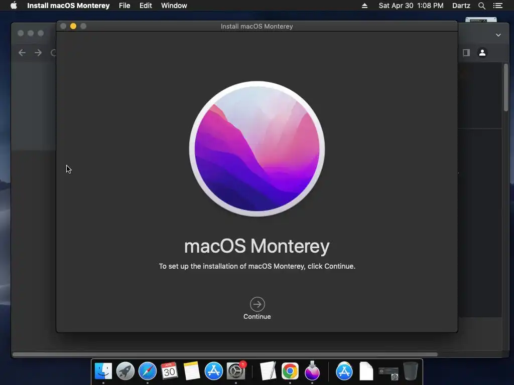Open Finder from the Dock
This screenshot has width=514, height=385.
103,371
